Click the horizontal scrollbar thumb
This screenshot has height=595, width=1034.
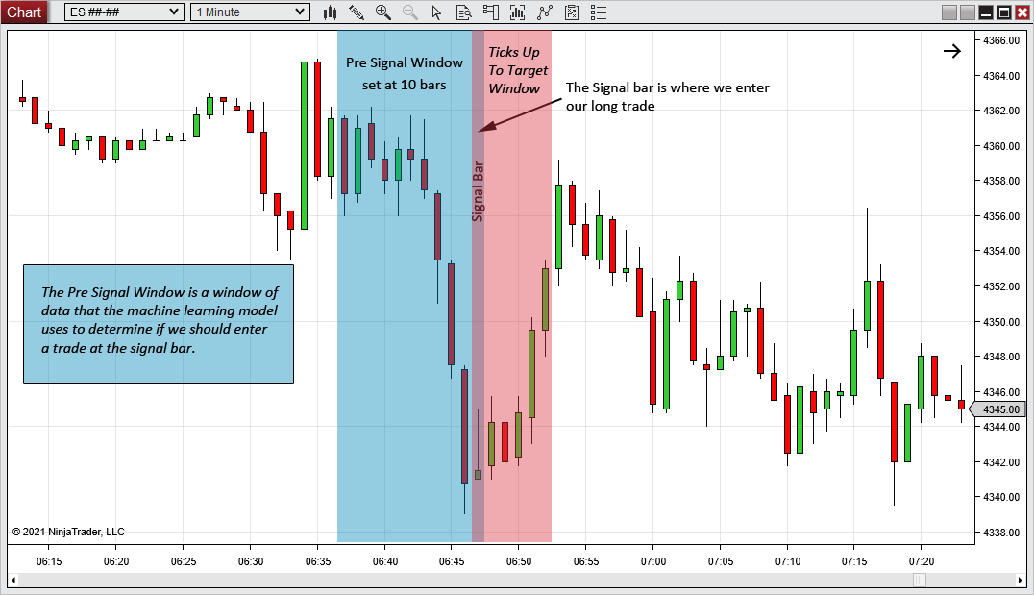(x=920, y=580)
